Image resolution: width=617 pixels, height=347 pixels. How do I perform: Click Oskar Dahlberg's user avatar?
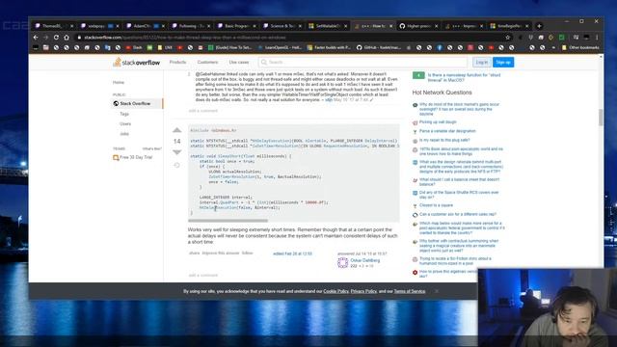click(343, 263)
